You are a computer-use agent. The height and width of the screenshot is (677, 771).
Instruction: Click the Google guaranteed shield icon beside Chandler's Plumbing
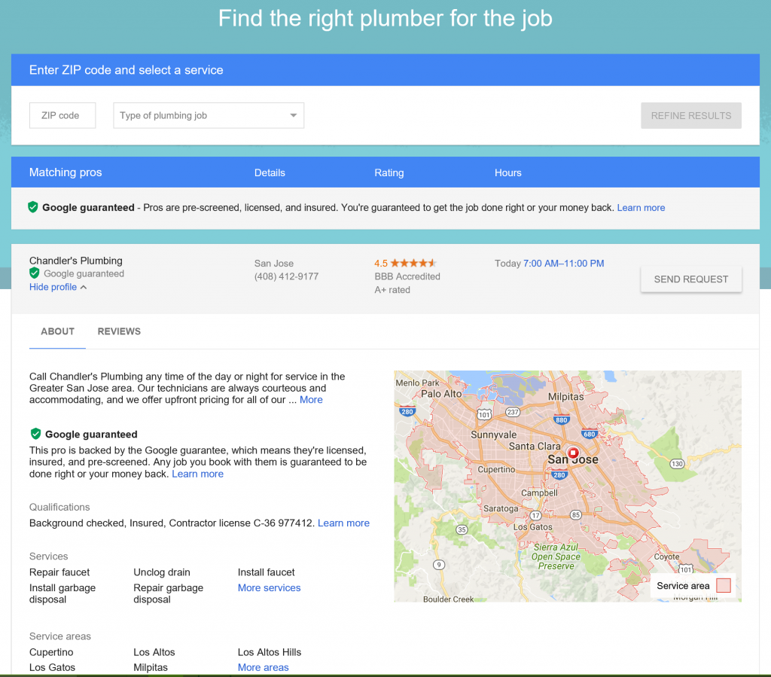(x=35, y=273)
